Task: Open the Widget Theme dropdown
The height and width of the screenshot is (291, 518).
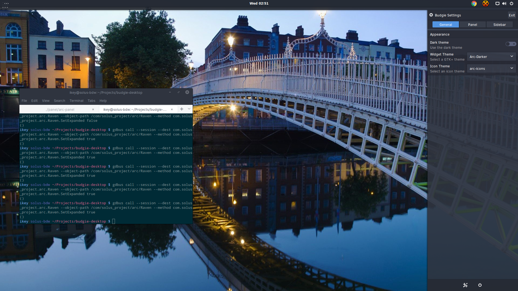Action: [x=491, y=57]
